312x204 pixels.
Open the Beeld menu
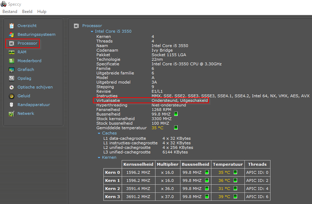tap(27, 11)
